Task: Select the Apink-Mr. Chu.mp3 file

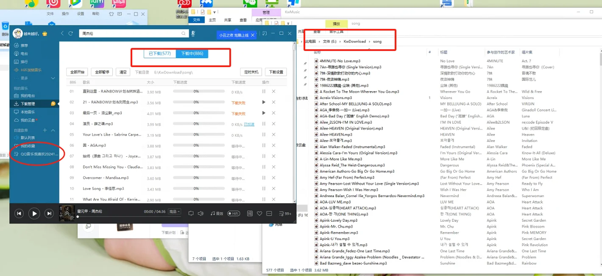Action: [x=336, y=227]
